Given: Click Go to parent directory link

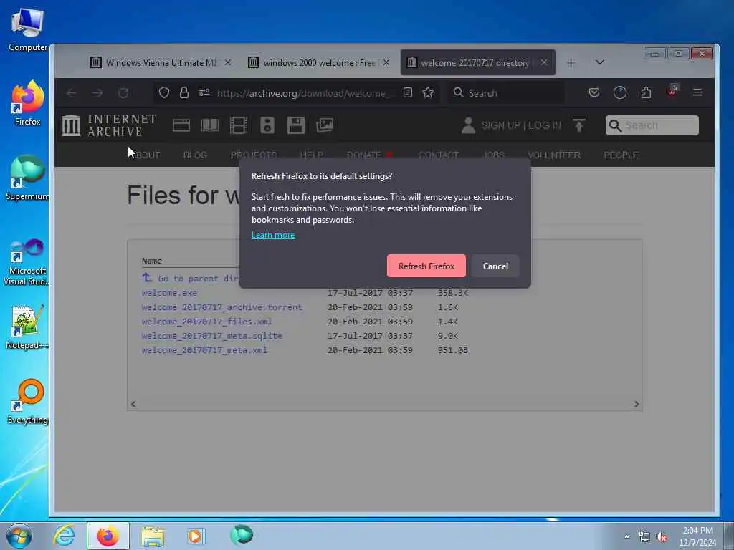Looking at the screenshot, I should click(191, 279).
